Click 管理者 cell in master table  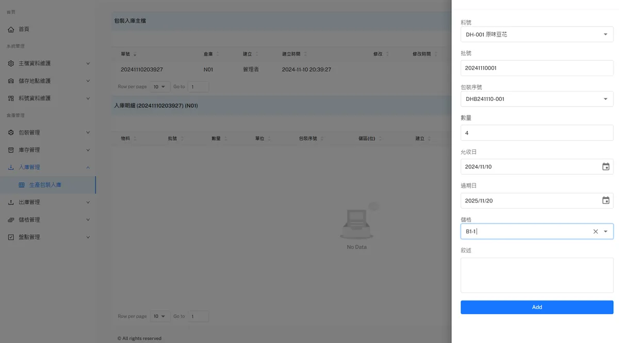[251, 70]
